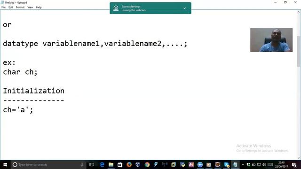Open the File menu in Notepad
The width and height of the screenshot is (301, 169).
(3, 8)
